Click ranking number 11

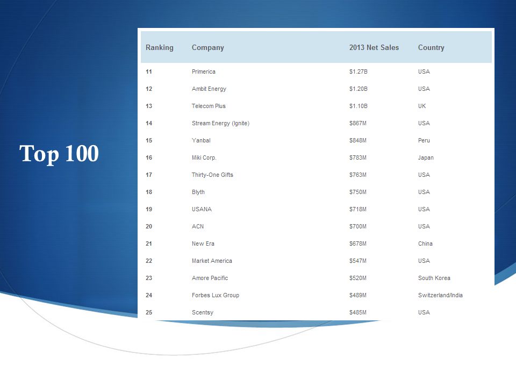pyautogui.click(x=149, y=71)
